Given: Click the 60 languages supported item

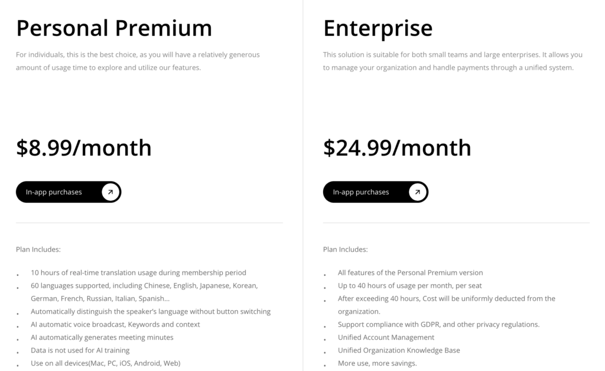Looking at the screenshot, I should point(144,286).
